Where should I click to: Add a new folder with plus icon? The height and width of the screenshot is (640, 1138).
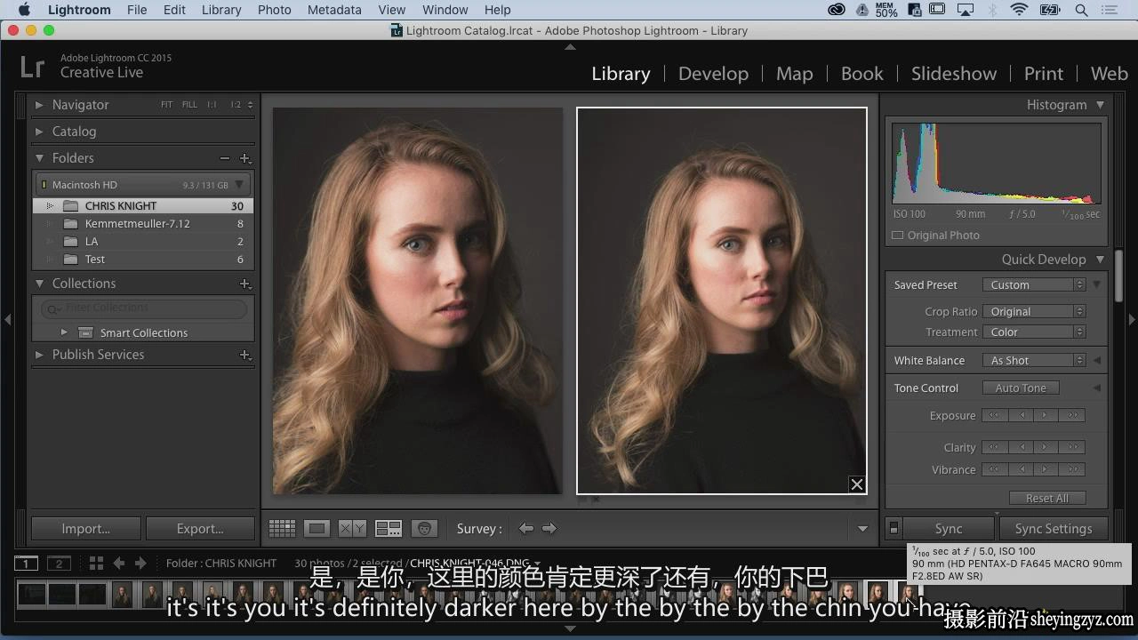pos(246,158)
